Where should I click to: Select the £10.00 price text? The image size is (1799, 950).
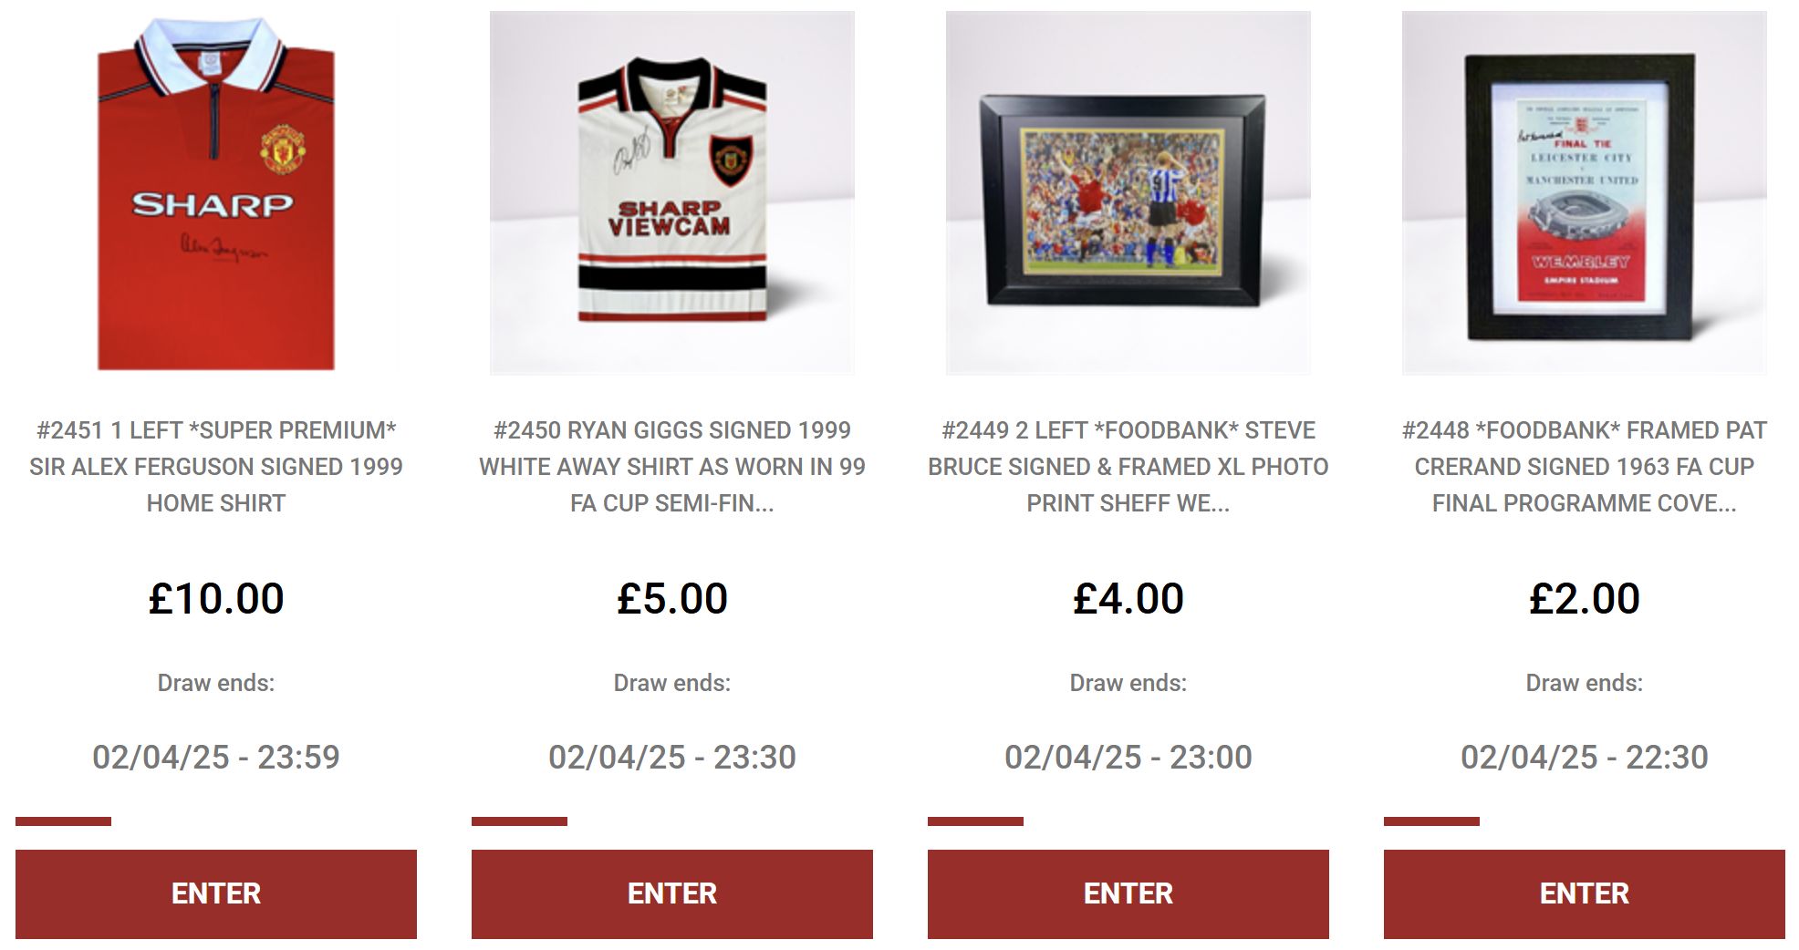(216, 599)
